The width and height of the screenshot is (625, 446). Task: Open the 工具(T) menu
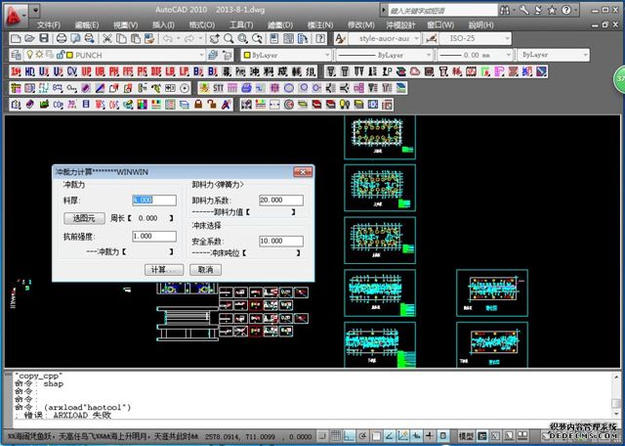click(241, 25)
